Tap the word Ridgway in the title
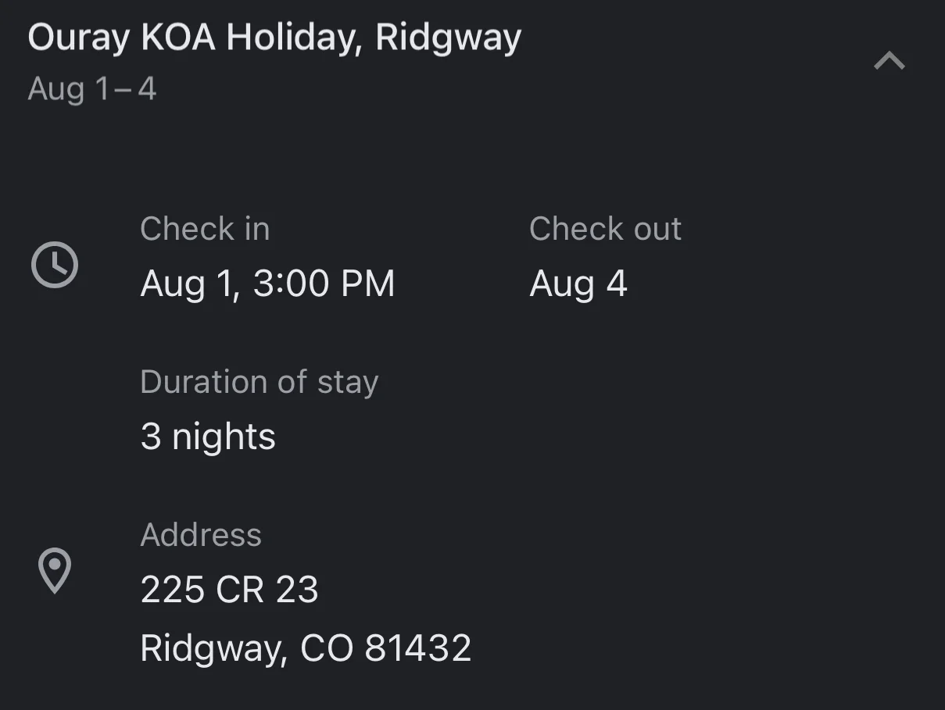 click(448, 37)
